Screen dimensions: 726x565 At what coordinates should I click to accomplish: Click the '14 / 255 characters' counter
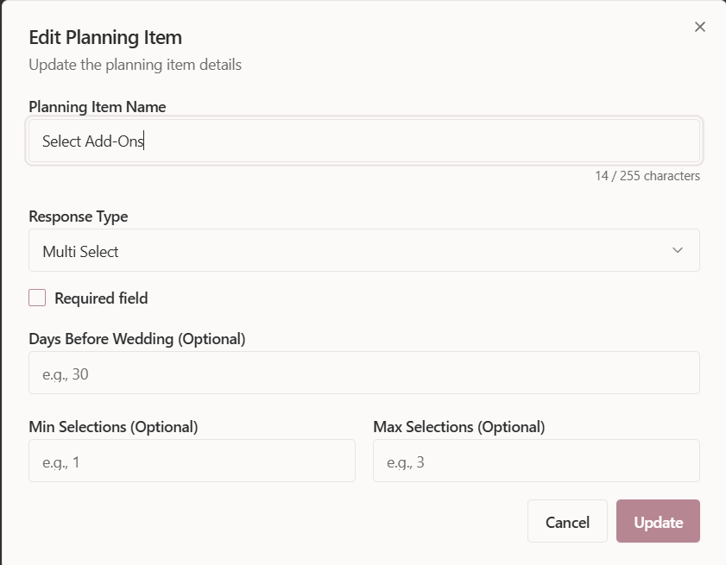[647, 176]
